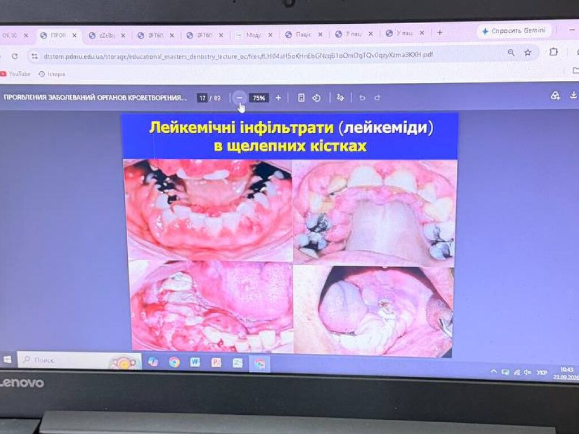Click the Chrome icon in the taskbar

click(x=174, y=362)
